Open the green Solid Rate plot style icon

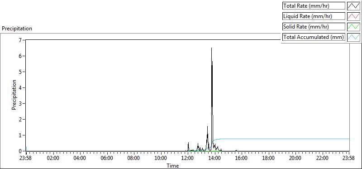[354, 27]
